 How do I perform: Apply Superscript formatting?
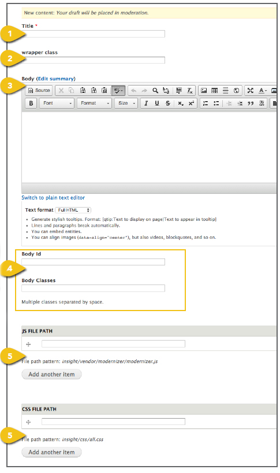point(191,103)
